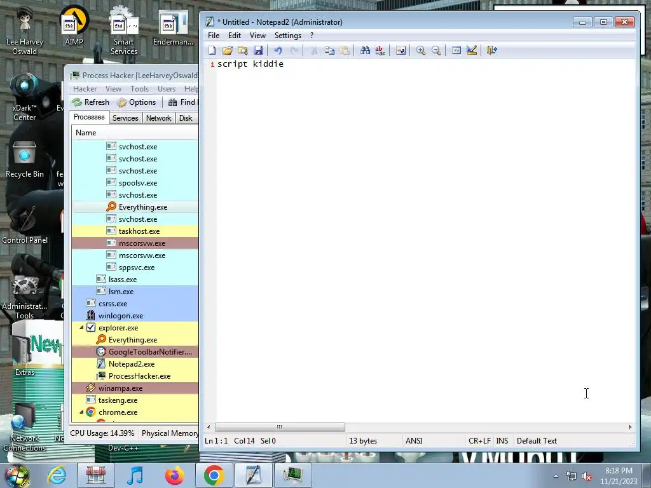651x488 pixels.
Task: Click the Browse folder icon in Notepad2 toolbar
Action: 243,51
